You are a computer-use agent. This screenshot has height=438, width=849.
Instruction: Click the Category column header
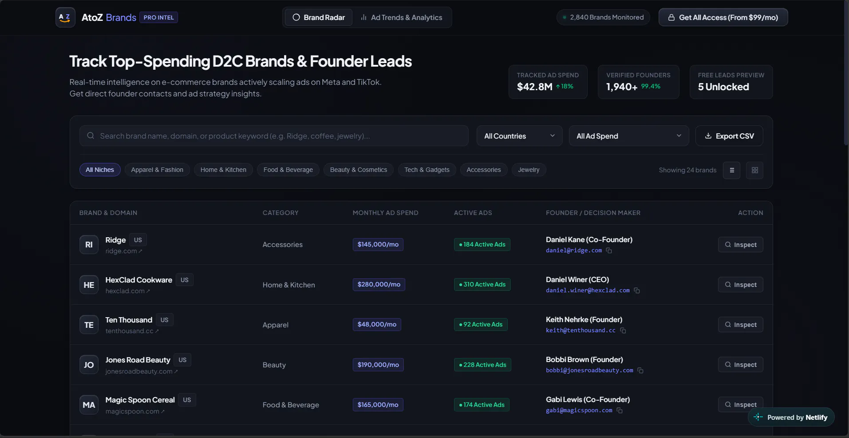pos(280,213)
